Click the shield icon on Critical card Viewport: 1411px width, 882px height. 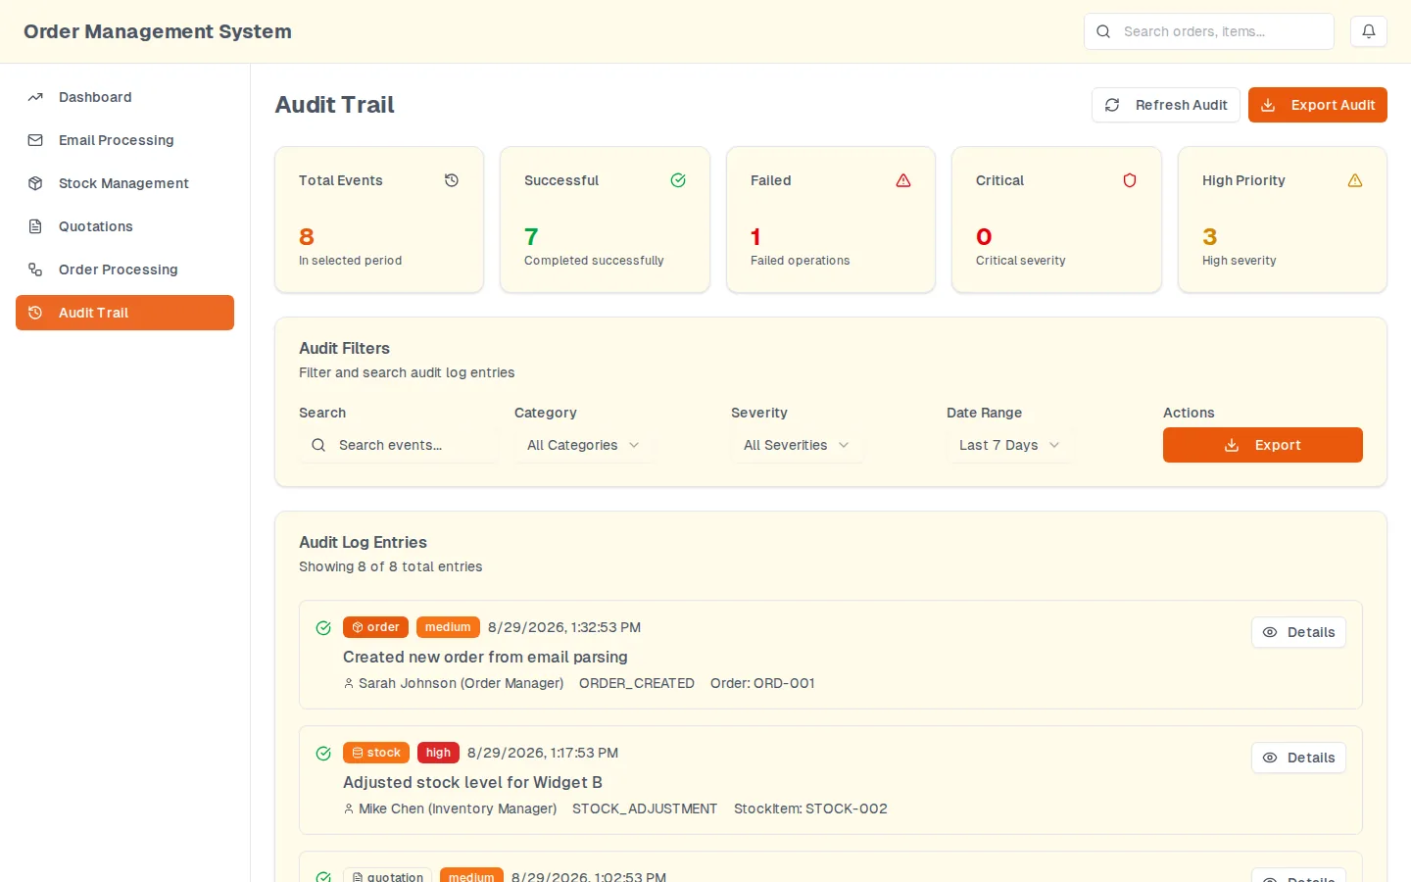click(x=1130, y=180)
